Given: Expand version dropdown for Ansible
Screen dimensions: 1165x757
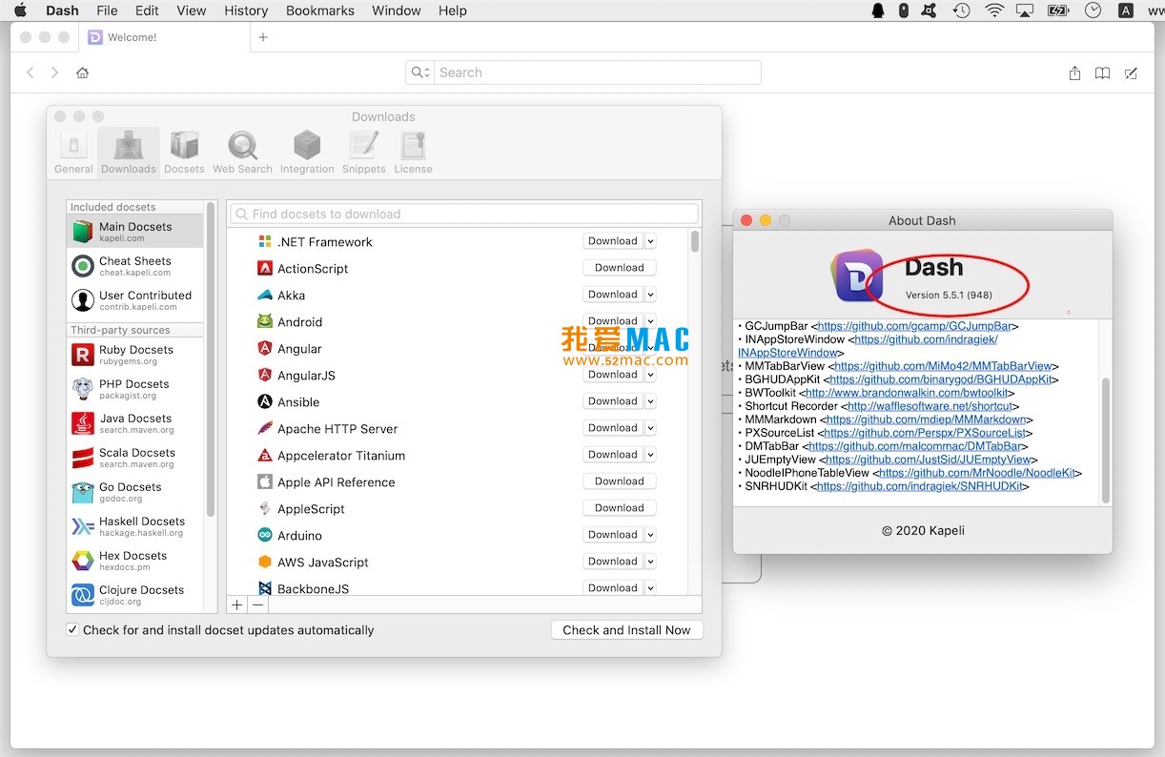Looking at the screenshot, I should click(650, 401).
